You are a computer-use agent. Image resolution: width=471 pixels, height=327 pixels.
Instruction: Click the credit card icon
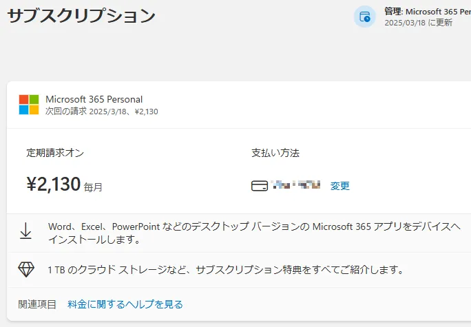click(260, 186)
